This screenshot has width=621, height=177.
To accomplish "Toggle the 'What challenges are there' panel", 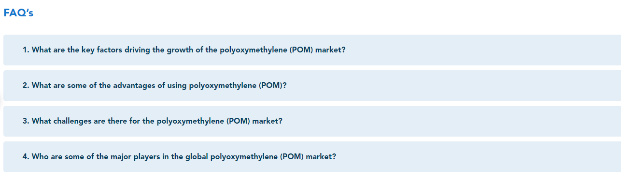I will click(x=312, y=121).
